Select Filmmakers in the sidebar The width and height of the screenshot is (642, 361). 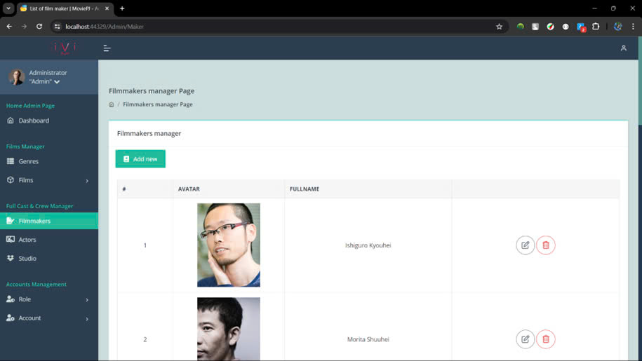pos(49,221)
